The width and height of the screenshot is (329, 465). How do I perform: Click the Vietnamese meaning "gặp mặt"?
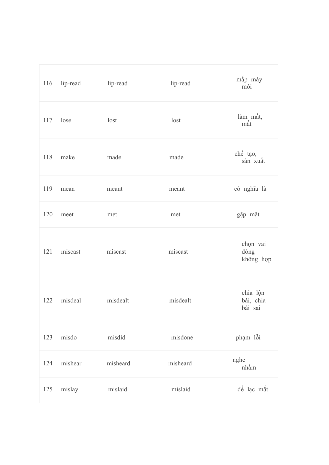248,214
